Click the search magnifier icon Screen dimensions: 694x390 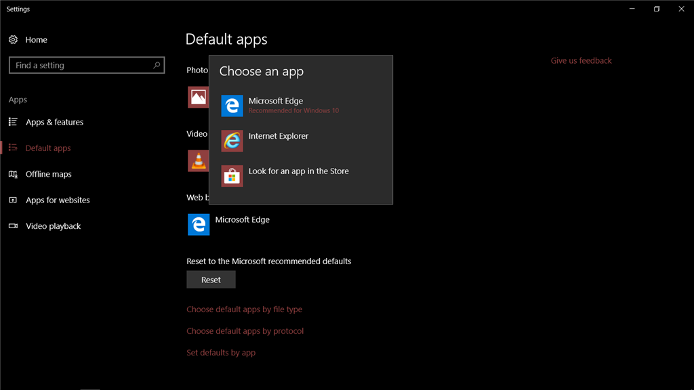[x=157, y=65]
